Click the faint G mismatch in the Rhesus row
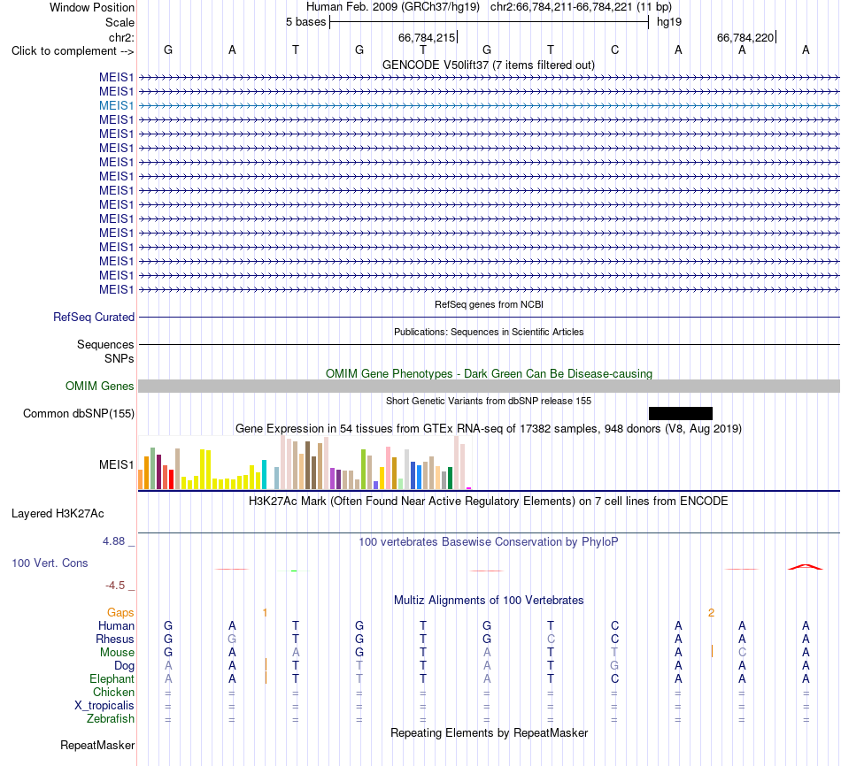The image size is (841, 766). 232,639
